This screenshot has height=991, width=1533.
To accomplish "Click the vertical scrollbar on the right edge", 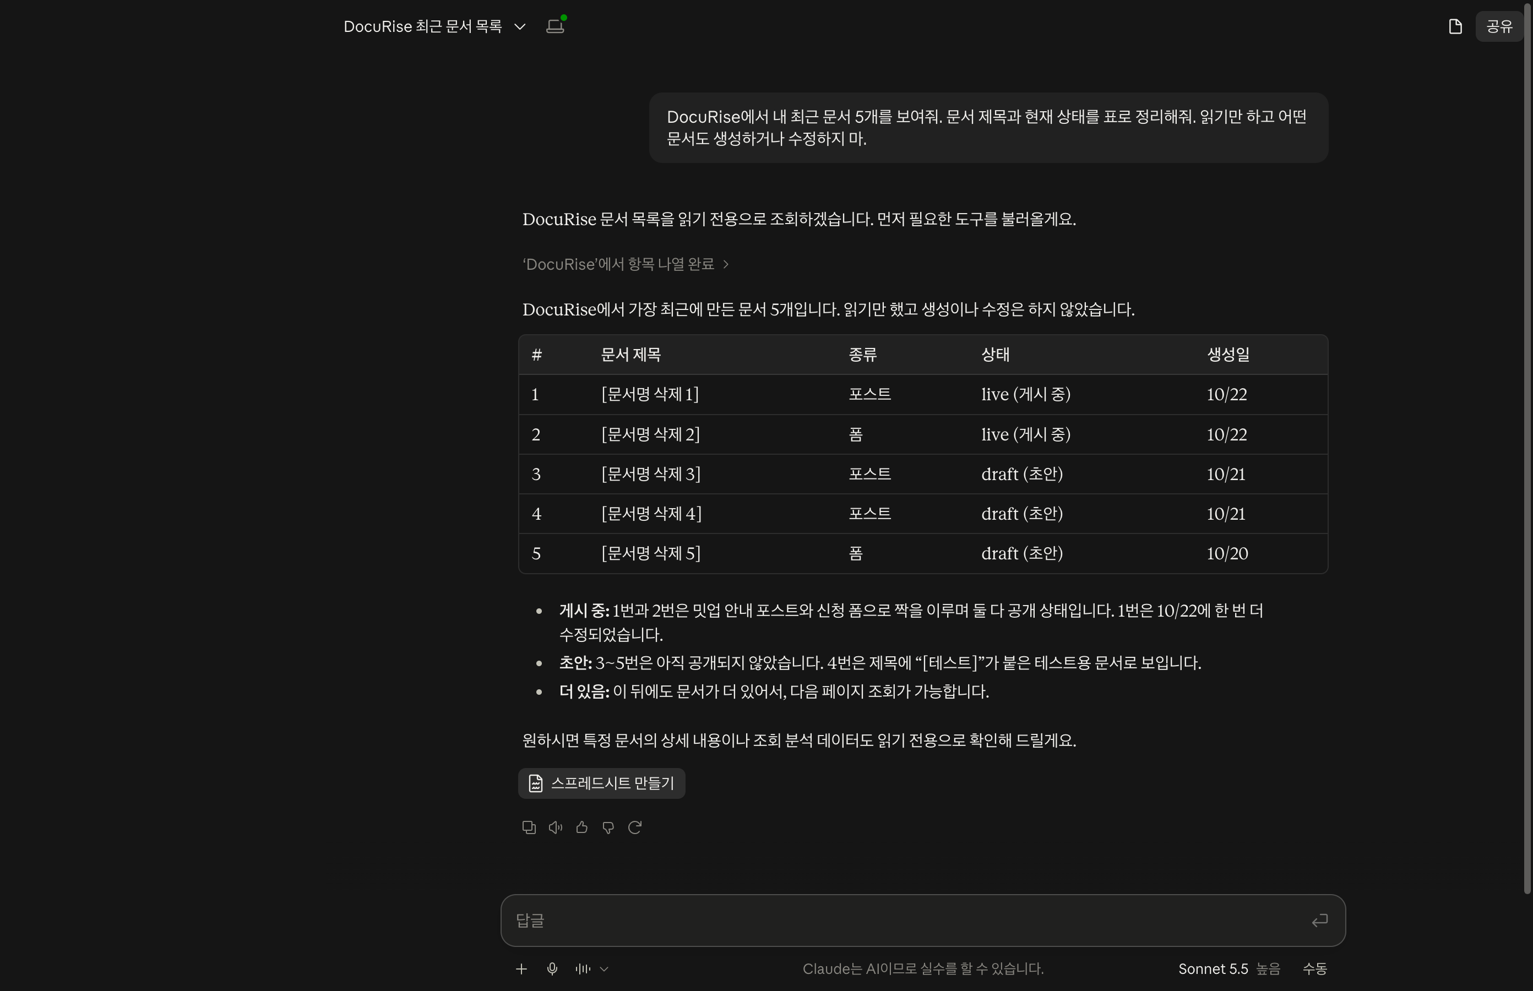I will click(1526, 448).
